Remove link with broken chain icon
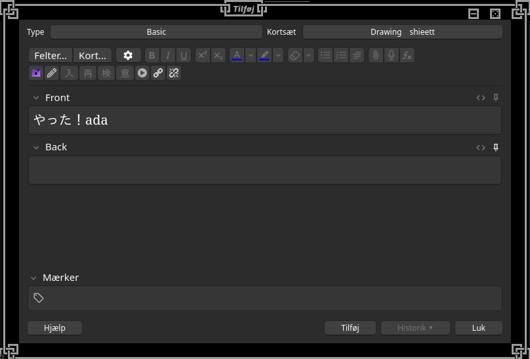Viewport: 530px width, 359px height. click(174, 73)
